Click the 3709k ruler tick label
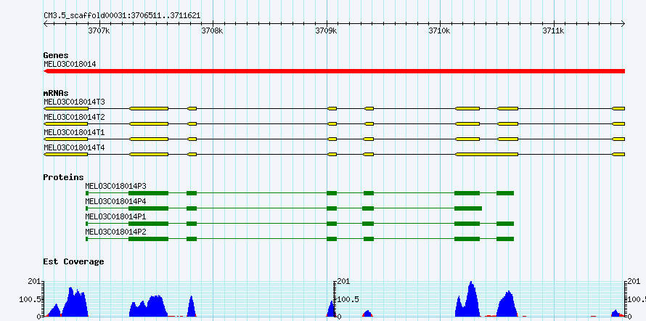The height and width of the screenshot is (321, 646). (325, 31)
